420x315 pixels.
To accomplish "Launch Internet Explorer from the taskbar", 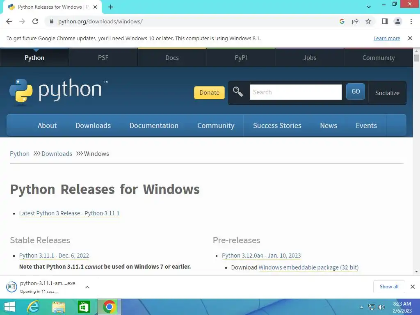I will coord(33,307).
